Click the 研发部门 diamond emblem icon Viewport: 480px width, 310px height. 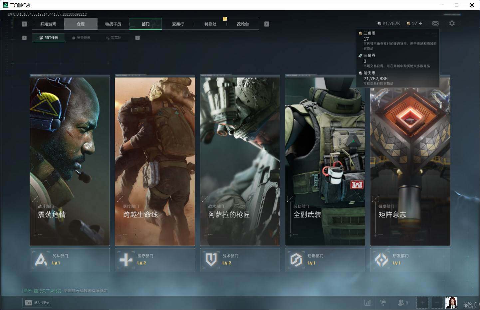pyautogui.click(x=381, y=260)
